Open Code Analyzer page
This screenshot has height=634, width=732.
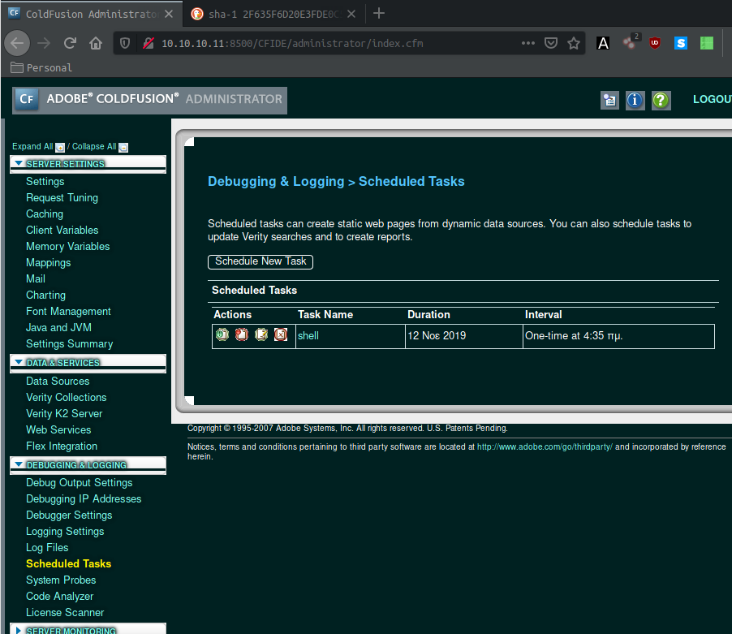pos(60,597)
